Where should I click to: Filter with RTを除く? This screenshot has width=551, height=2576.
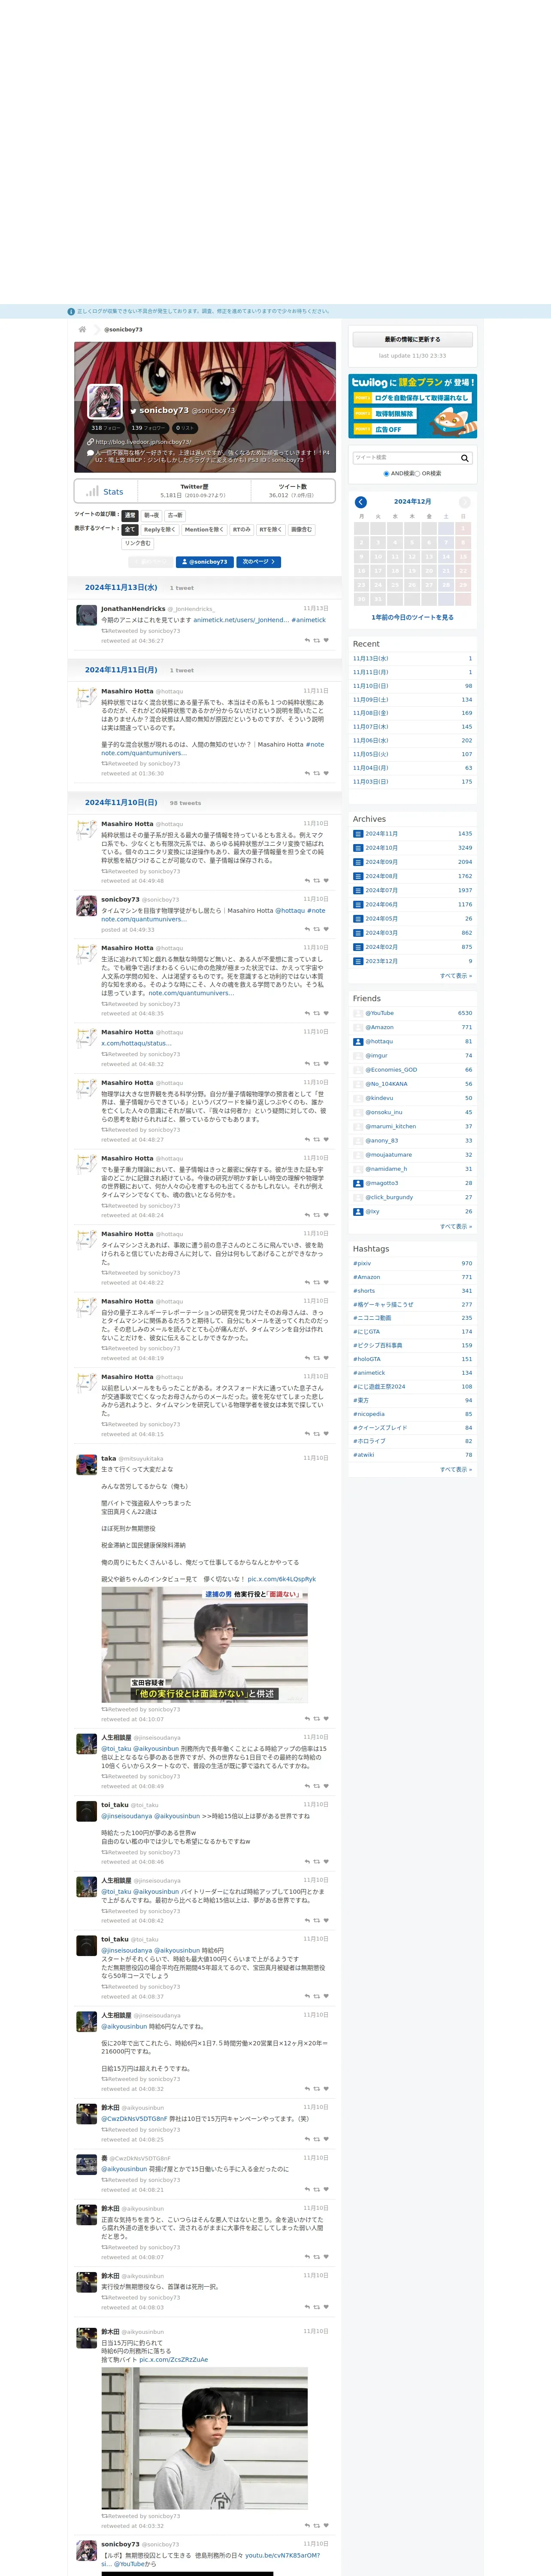pyautogui.click(x=271, y=529)
